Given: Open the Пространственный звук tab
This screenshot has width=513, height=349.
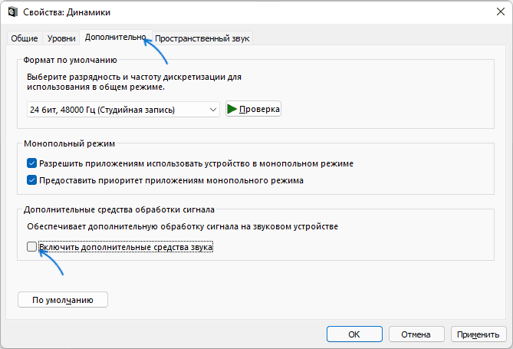Looking at the screenshot, I should [202, 38].
